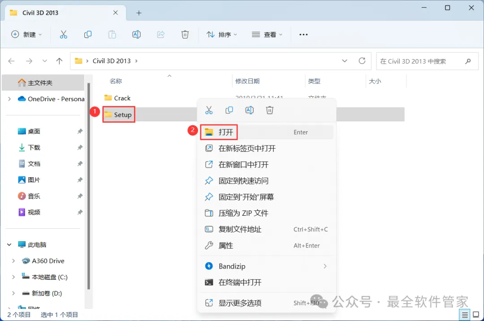Click the Rename icon in the toolbar
This screenshot has width=484, height=321.
coord(136,34)
